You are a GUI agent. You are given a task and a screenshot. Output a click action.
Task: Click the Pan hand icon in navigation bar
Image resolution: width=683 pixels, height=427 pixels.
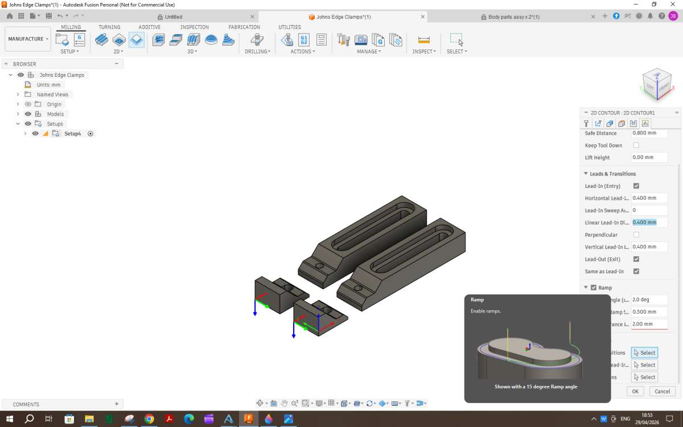[284, 403]
